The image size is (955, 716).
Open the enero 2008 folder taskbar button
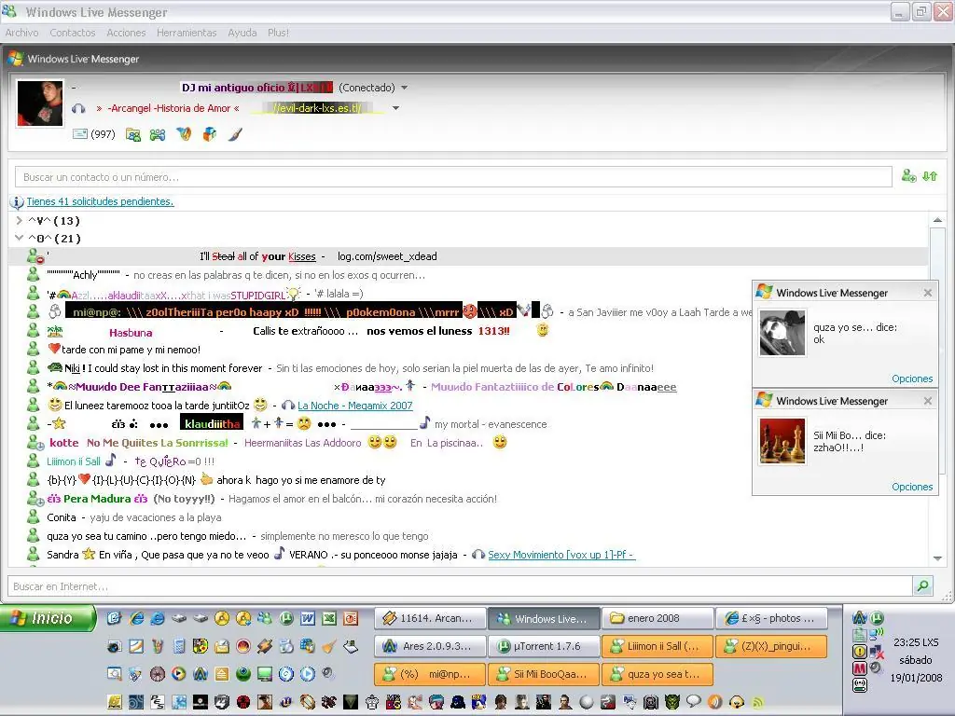(657, 619)
